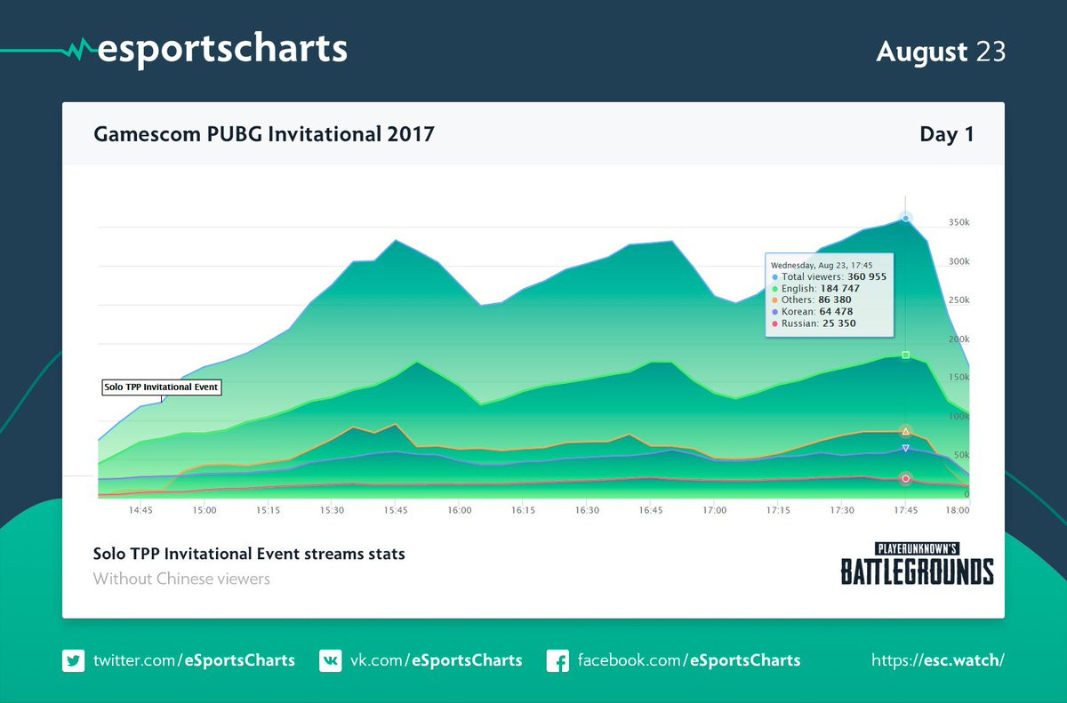Click the 18:00 x-axis label

959,511
